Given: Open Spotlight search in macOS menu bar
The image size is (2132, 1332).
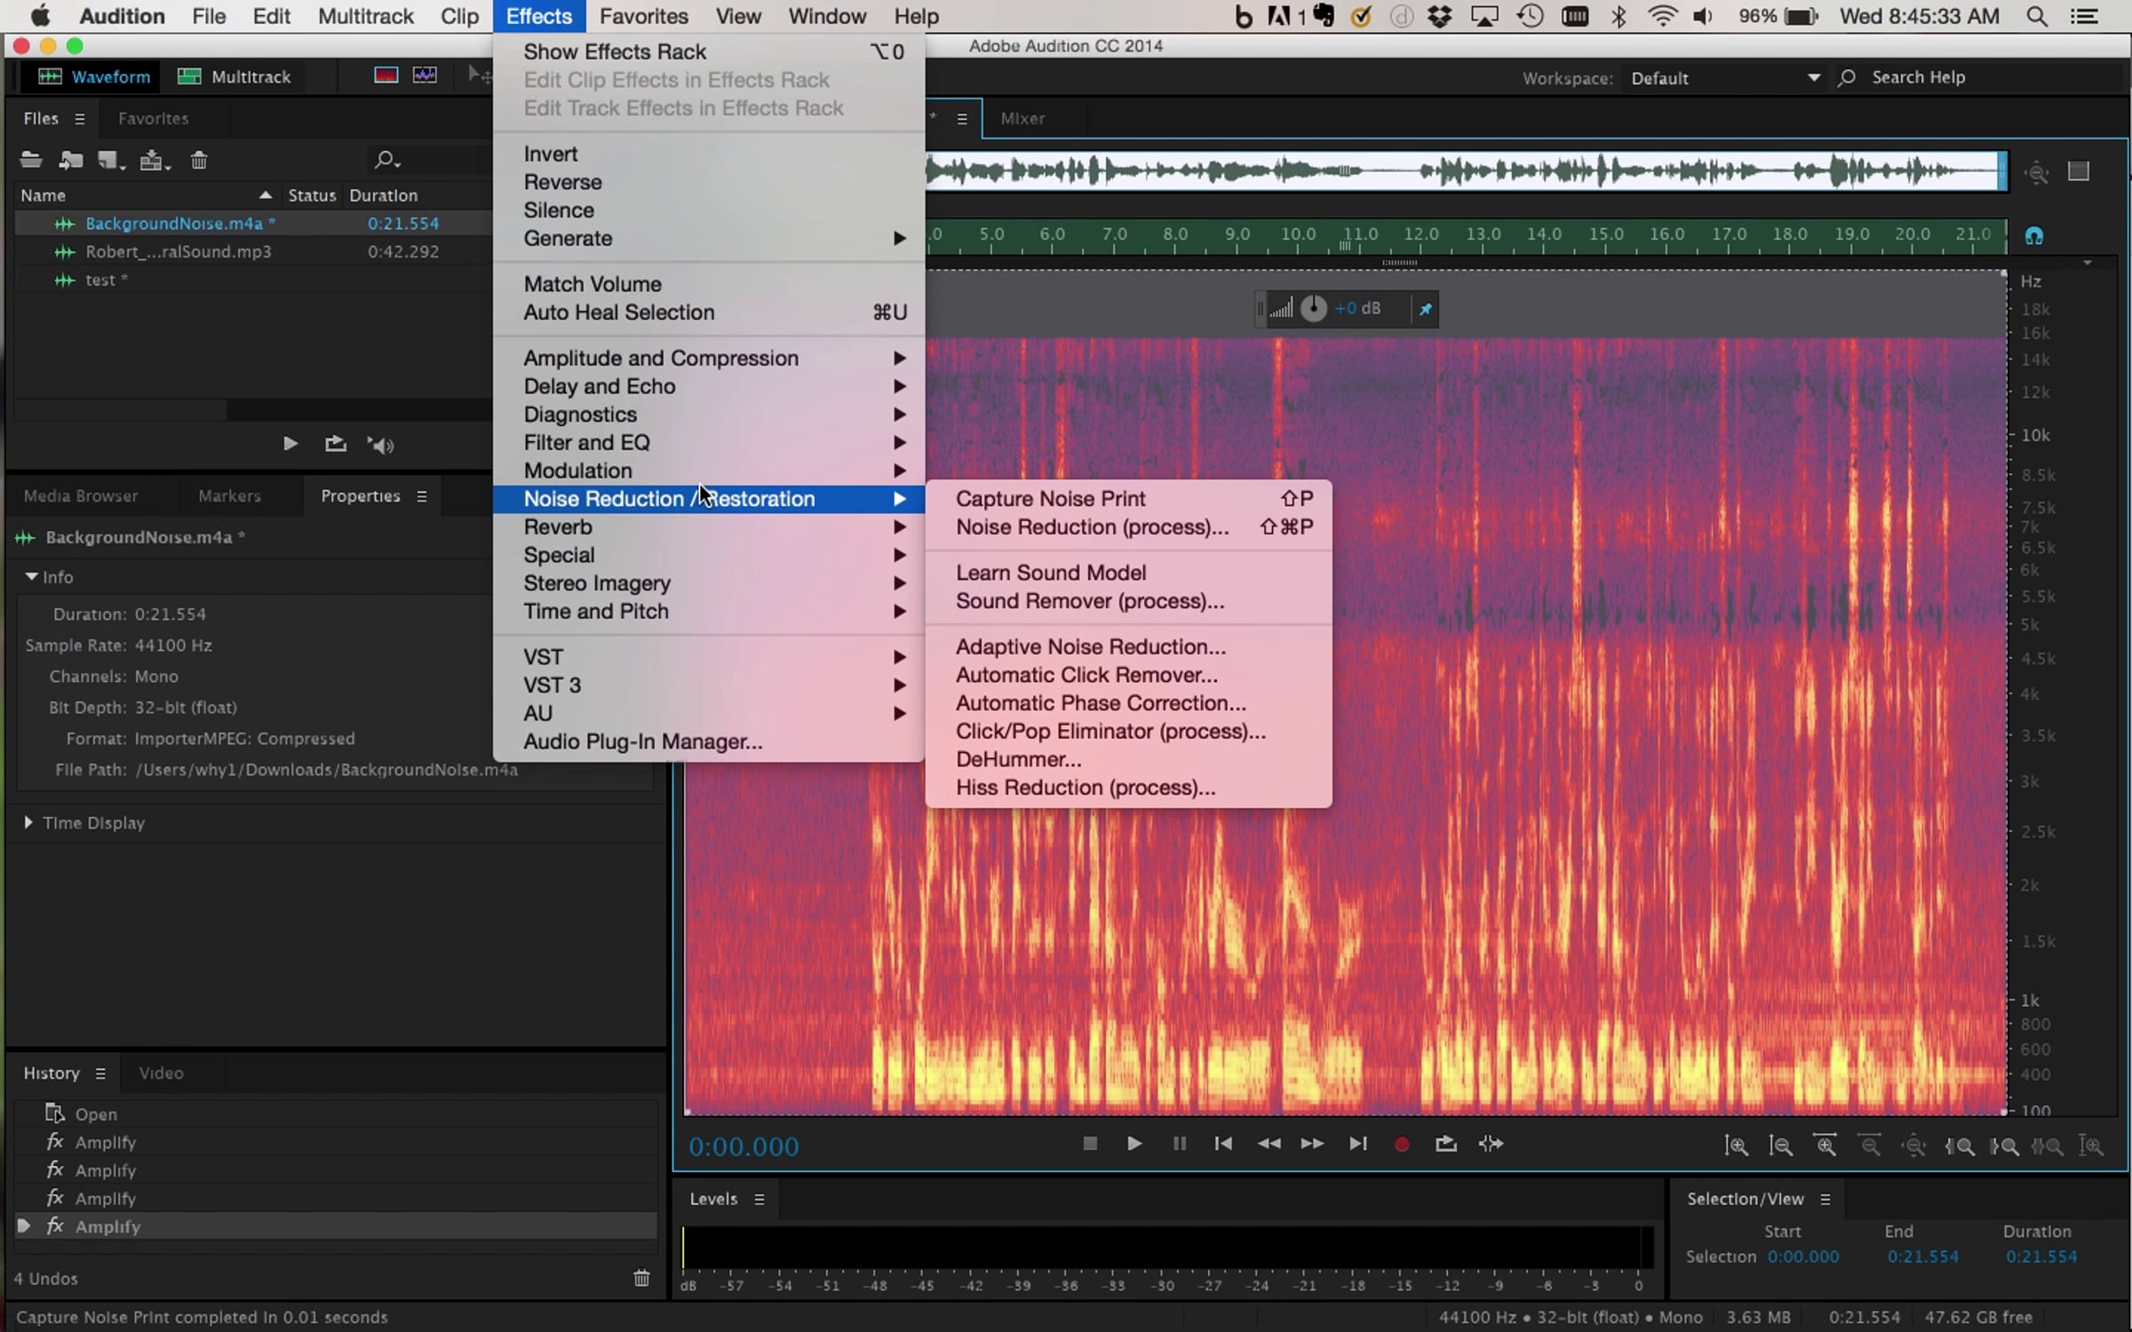Looking at the screenshot, I should [x=2038, y=16].
